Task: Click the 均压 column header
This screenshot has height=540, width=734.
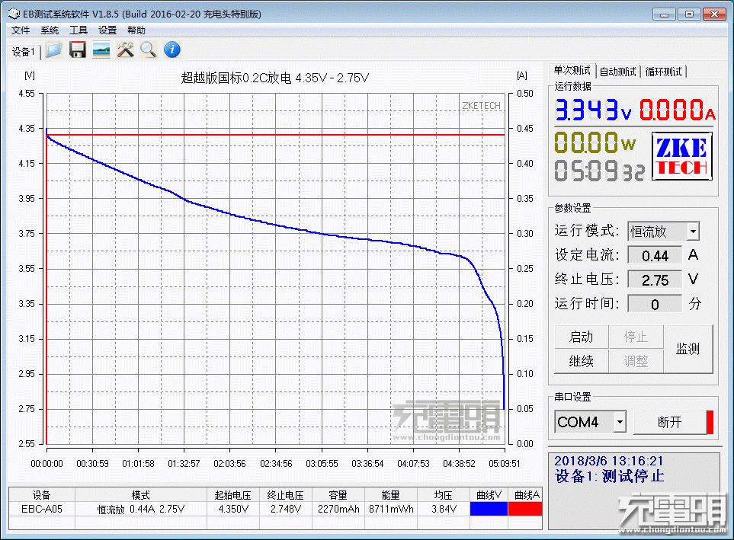Action: click(444, 494)
